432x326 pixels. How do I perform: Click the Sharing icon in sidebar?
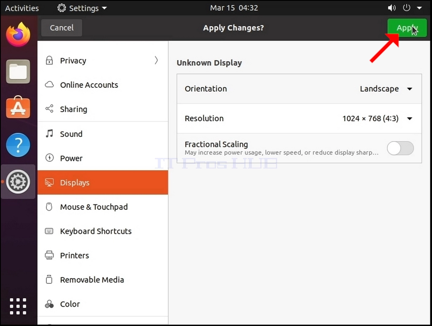click(x=49, y=109)
